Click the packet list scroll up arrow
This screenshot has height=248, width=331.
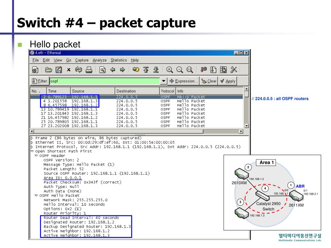(x=246, y=89)
